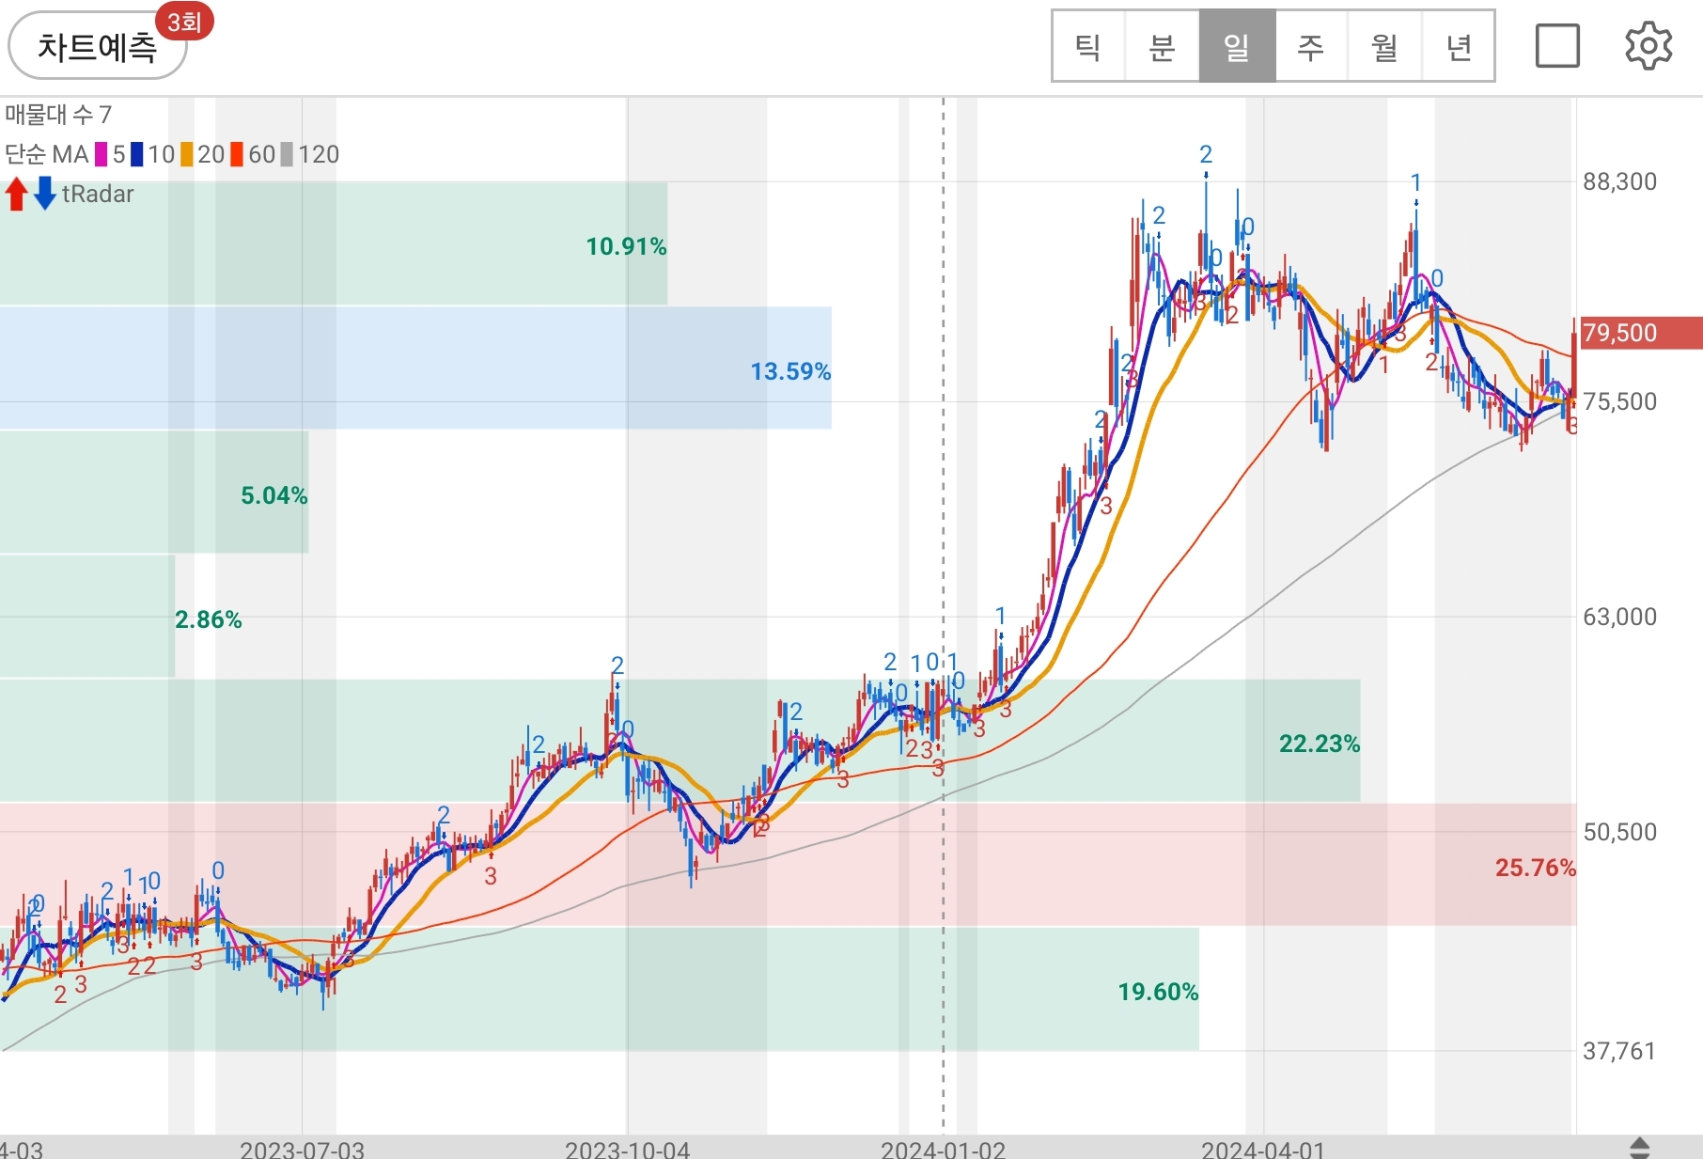Click the 25.76% volume profile label
This screenshot has height=1159, width=1703.
pos(1536,868)
